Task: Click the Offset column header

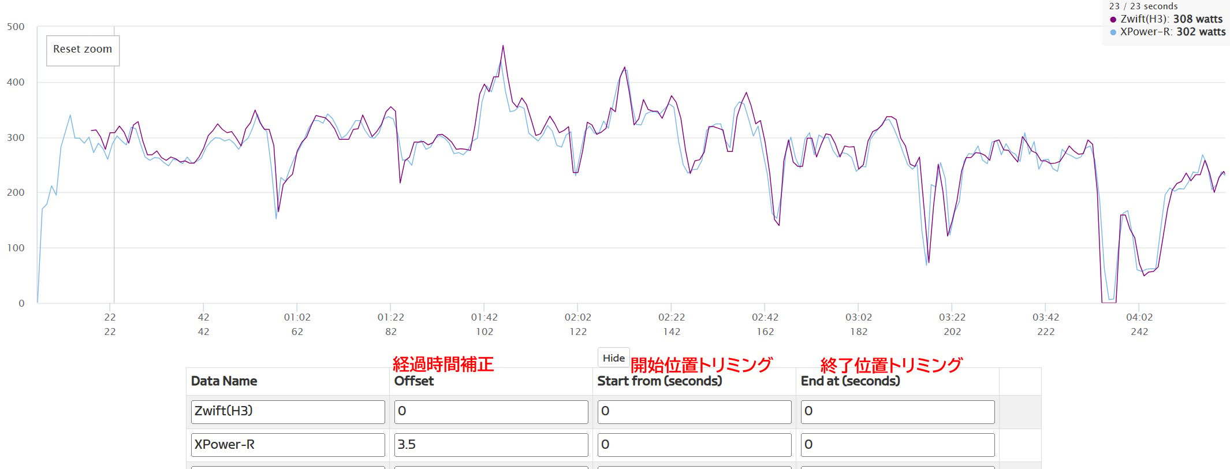Action: tap(413, 381)
